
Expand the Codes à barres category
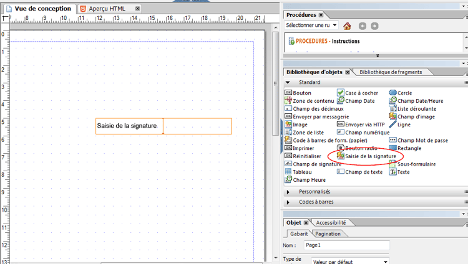(x=288, y=202)
